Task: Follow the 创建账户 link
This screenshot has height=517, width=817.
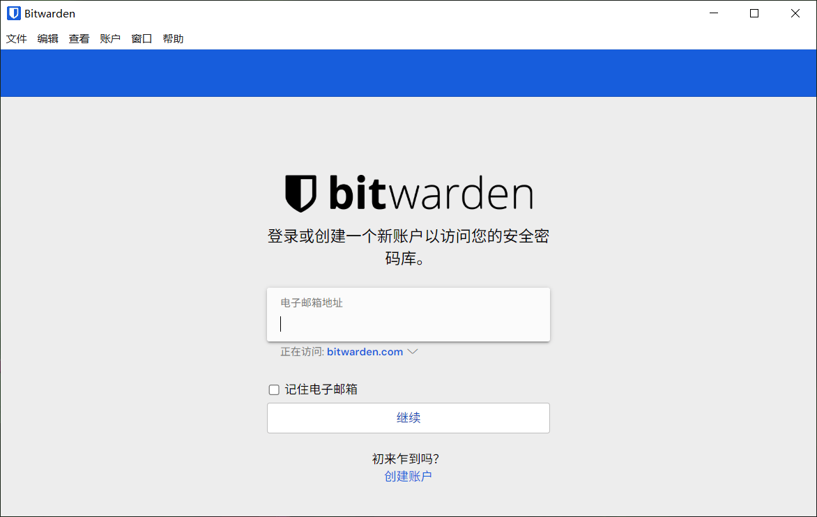Action: tap(408, 477)
